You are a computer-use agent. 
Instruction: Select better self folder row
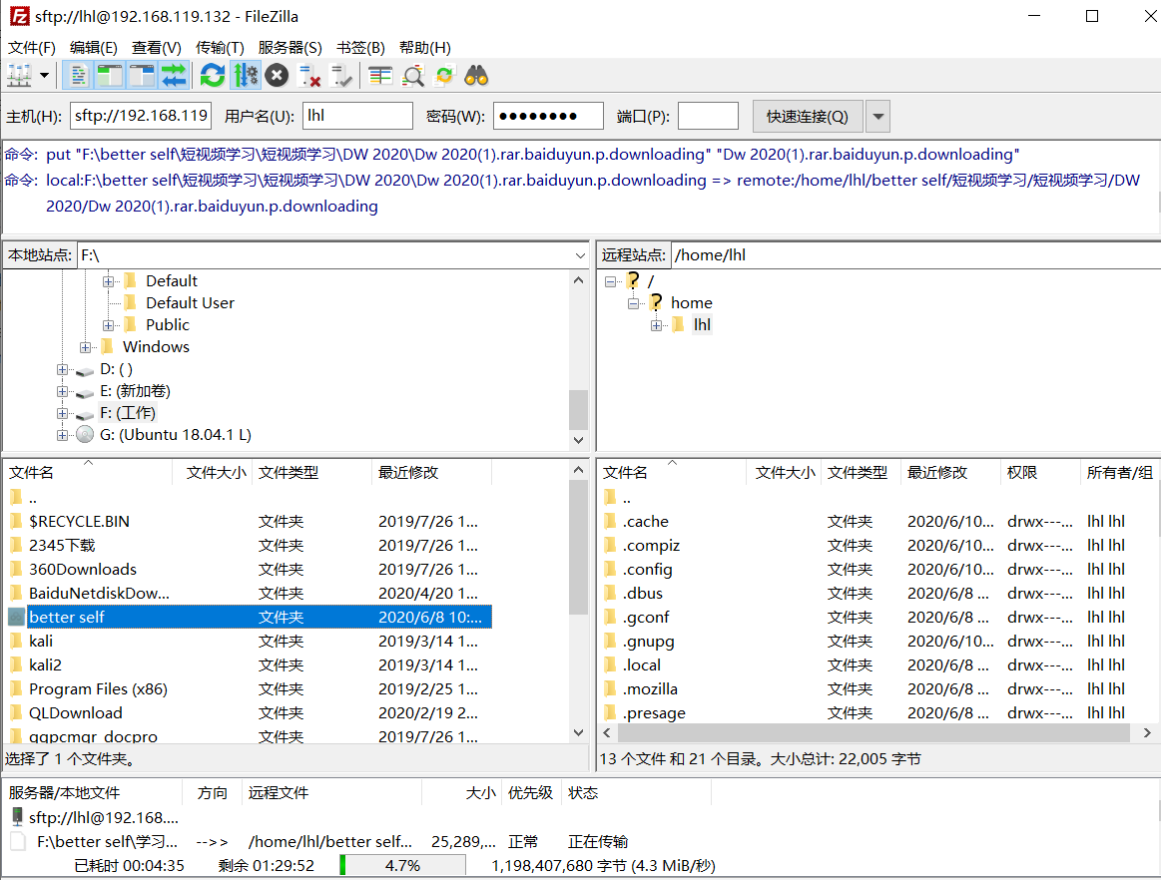(250, 618)
